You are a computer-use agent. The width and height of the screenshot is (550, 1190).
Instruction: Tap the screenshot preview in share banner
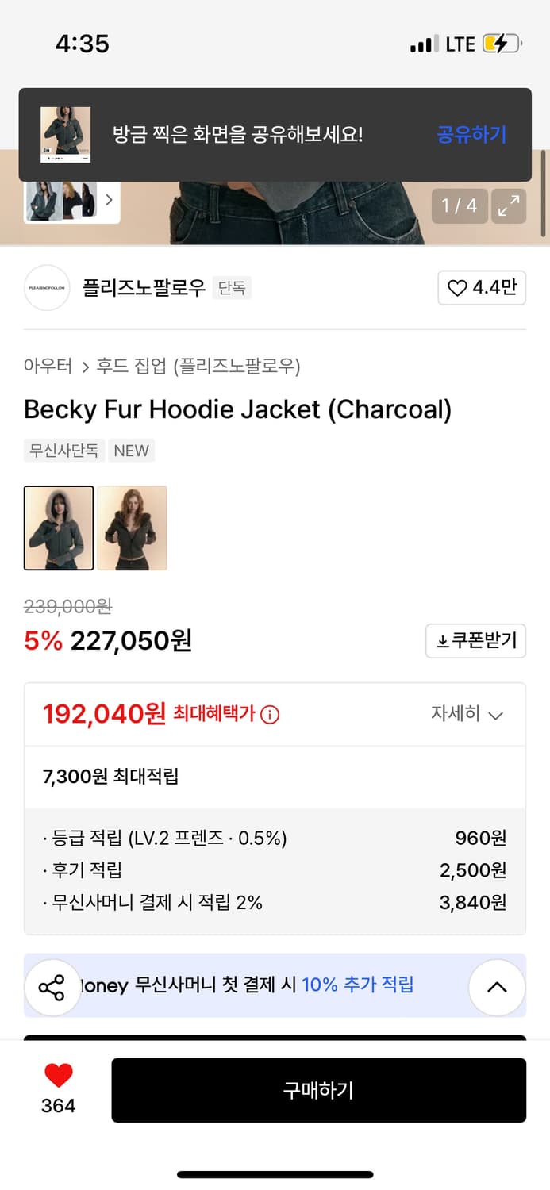(x=66, y=135)
